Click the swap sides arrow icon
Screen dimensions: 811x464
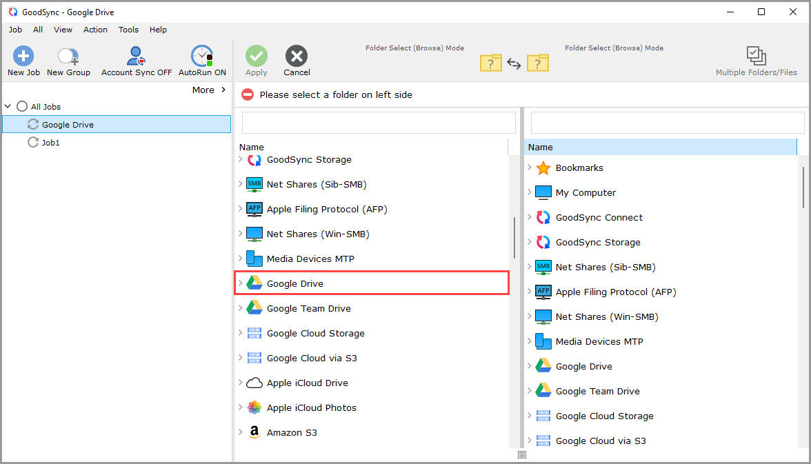(514, 63)
